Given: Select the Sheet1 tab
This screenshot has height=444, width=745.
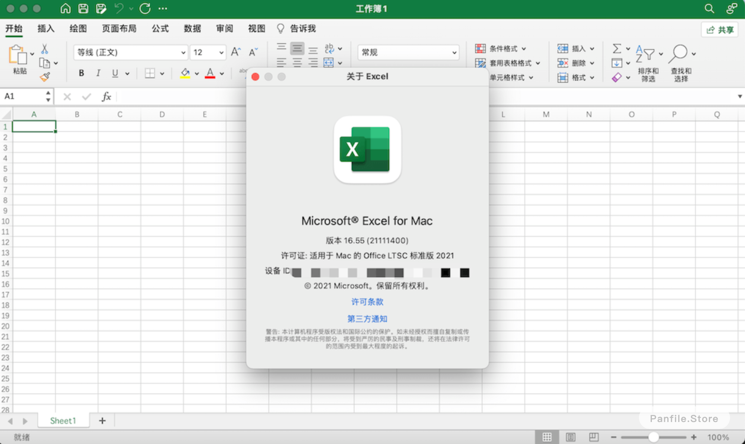Looking at the screenshot, I should (x=63, y=421).
